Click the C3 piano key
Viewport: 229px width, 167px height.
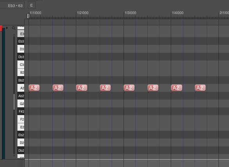pyautogui.click(x=21, y=65)
